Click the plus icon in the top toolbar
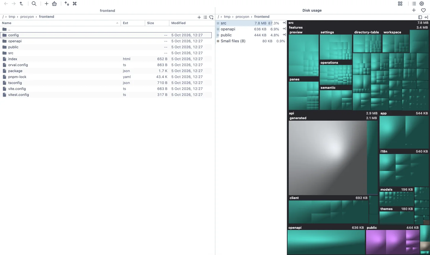The image size is (430, 255). tap(47, 4)
